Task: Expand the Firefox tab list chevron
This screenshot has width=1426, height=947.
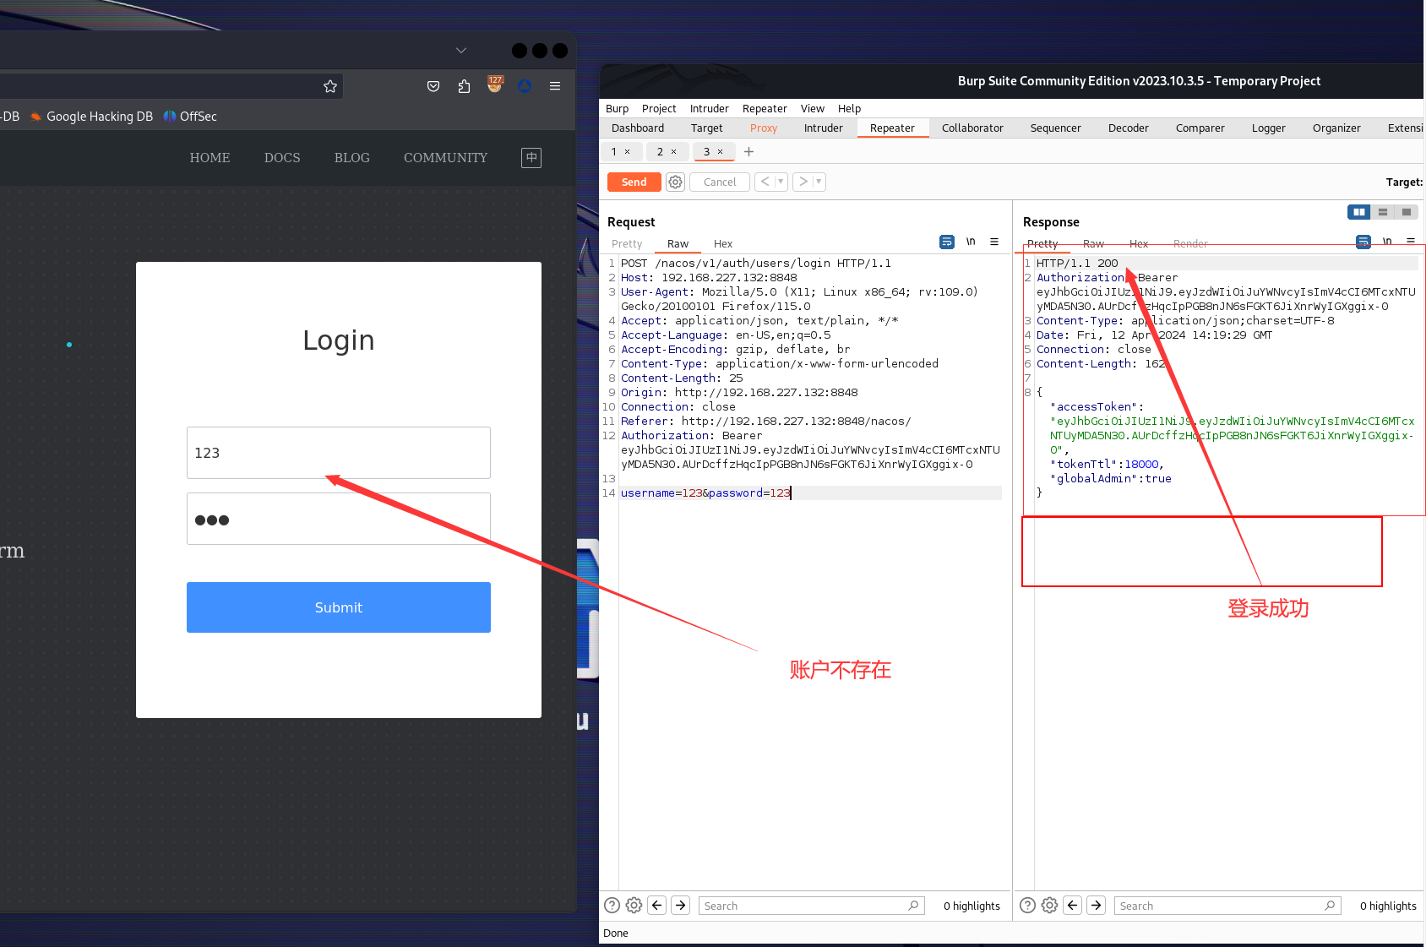Action: [x=461, y=51]
